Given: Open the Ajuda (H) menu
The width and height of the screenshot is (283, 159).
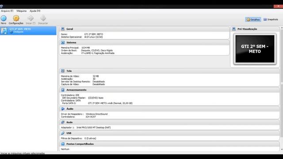Looking at the screenshot, I should [x=35, y=11].
